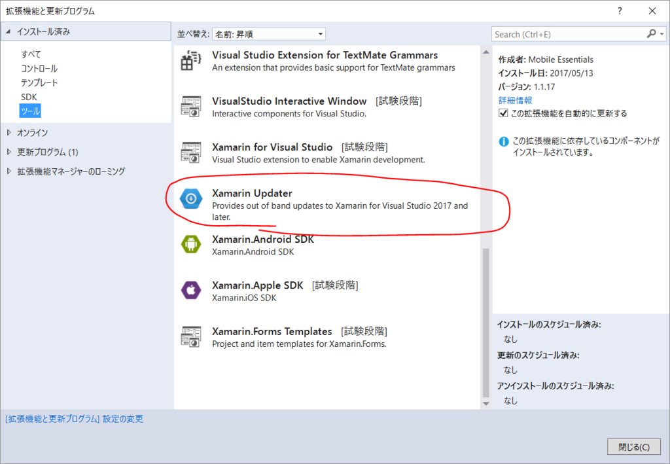Click the TextMate Grammars extension icon
Screen dimensions: 670x464
190,61
